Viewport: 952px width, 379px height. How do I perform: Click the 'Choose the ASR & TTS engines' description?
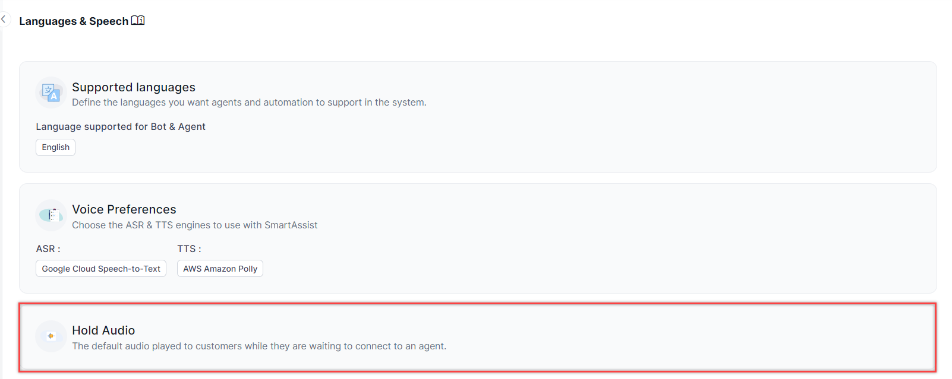(x=195, y=225)
